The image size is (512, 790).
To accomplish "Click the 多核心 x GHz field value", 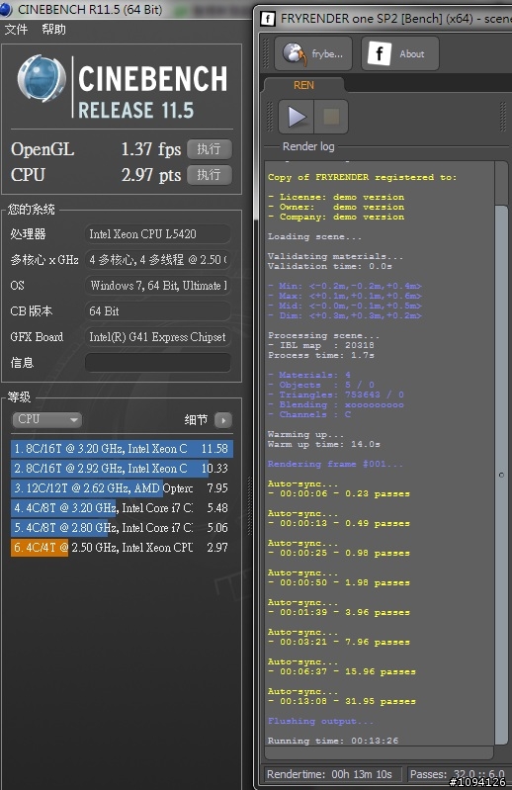I will tap(158, 259).
